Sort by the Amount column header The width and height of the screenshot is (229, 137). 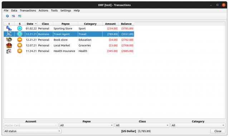(111, 24)
